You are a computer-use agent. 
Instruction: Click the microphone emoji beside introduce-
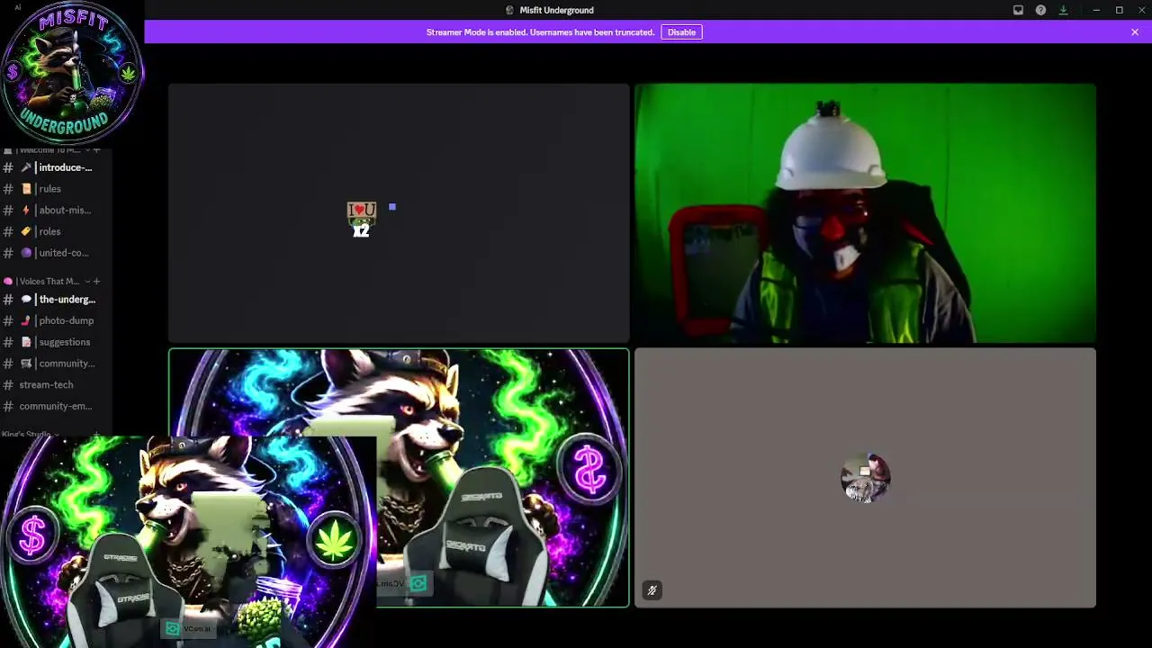[26, 167]
